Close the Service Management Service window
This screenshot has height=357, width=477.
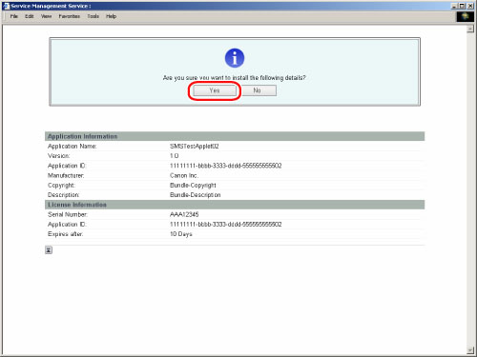[470, 6]
